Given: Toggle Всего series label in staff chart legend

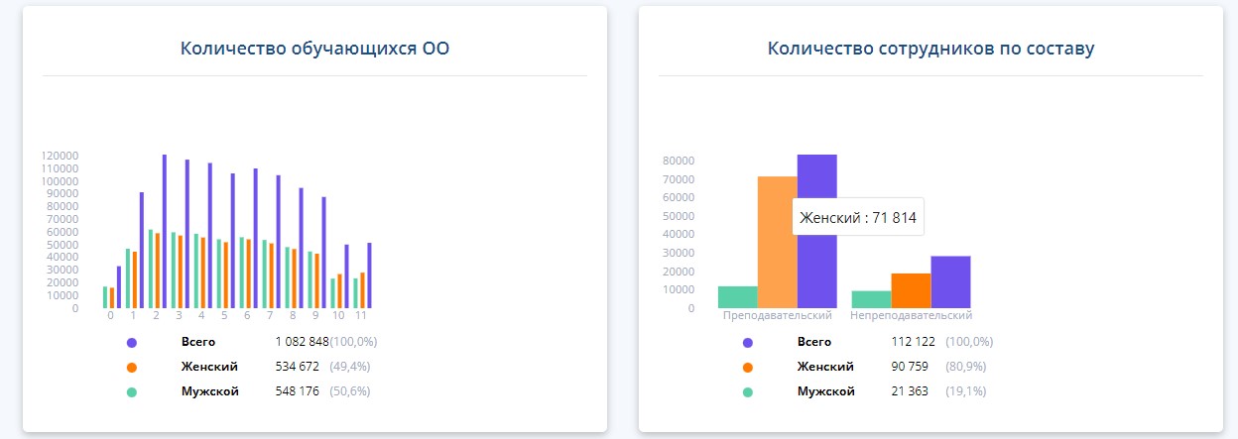Looking at the screenshot, I should pyautogui.click(x=813, y=342).
